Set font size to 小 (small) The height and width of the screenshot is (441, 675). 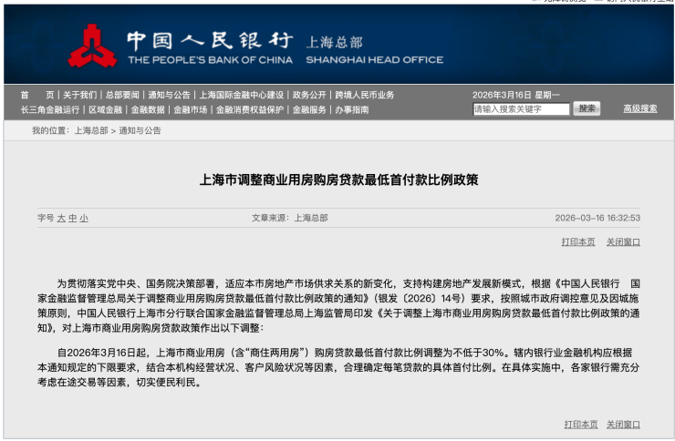click(84, 219)
